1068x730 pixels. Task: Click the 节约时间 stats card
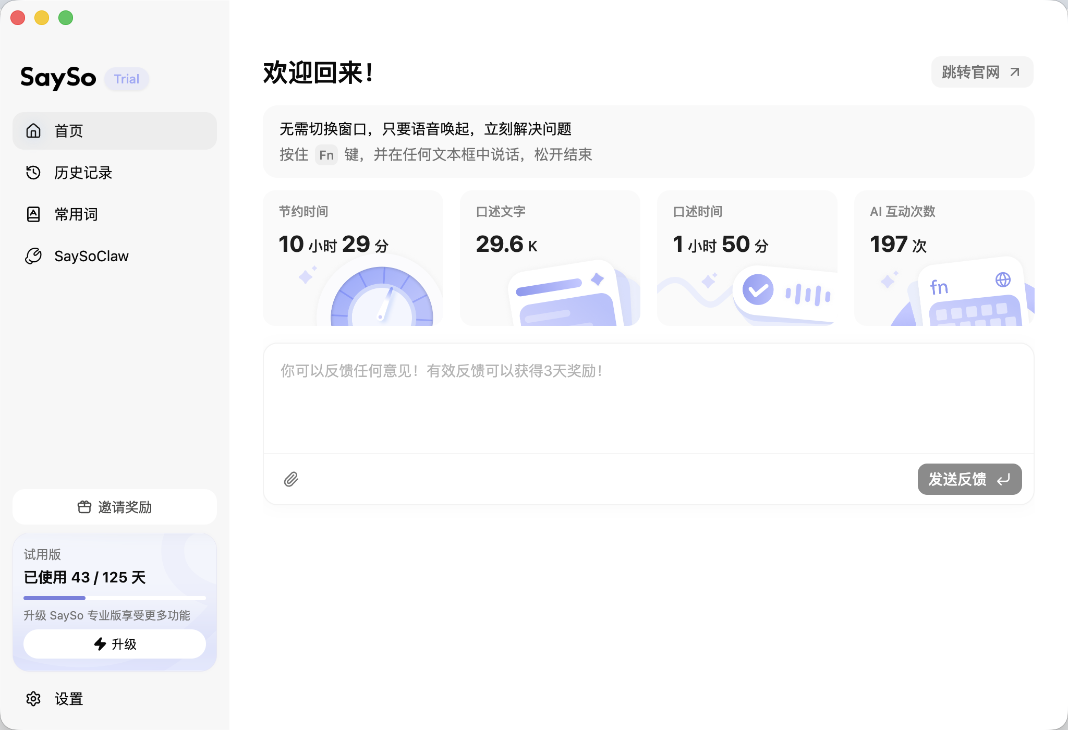click(x=353, y=258)
